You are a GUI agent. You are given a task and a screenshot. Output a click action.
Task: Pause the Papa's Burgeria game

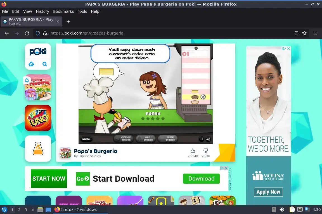pos(202,139)
